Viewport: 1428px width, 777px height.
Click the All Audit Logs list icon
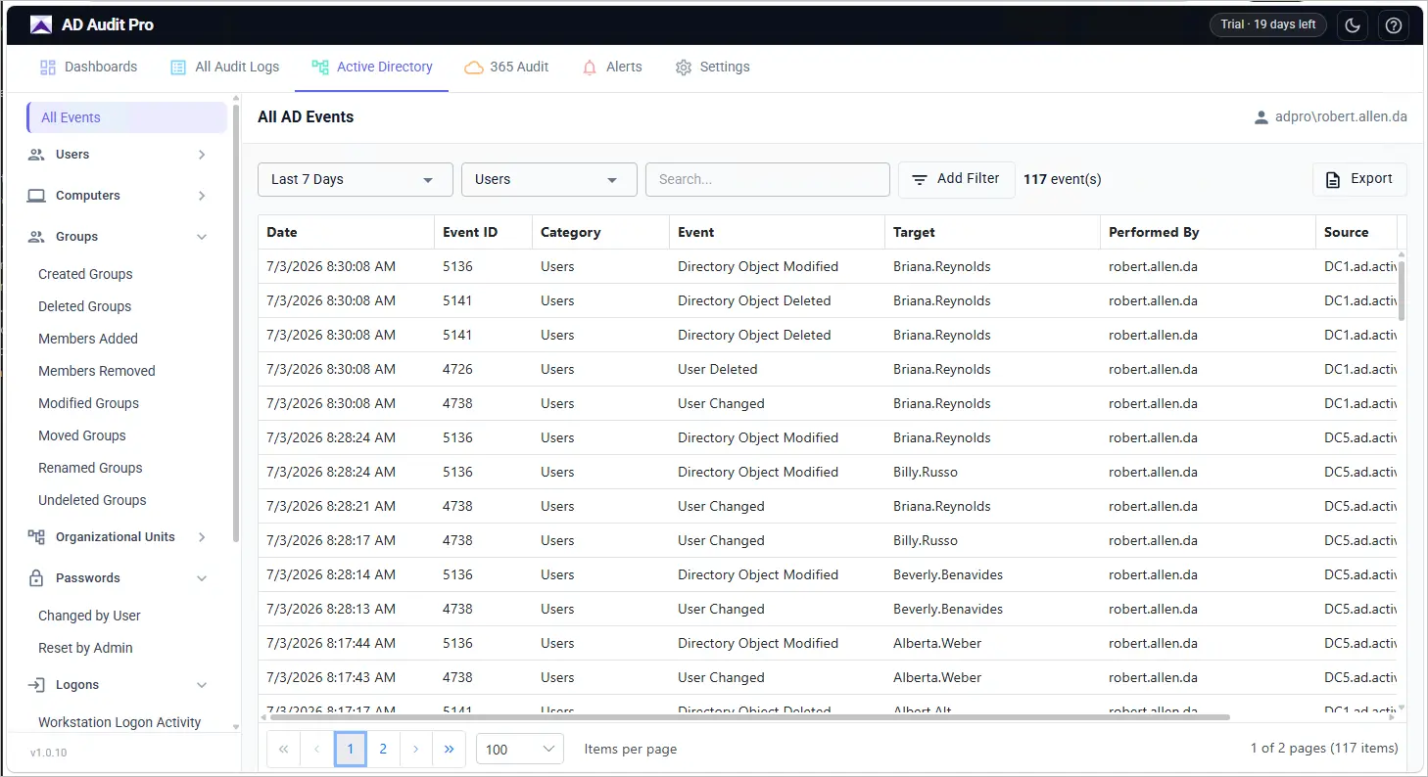pos(178,68)
